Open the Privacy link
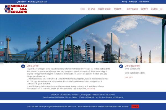Viewport: 166px width, 110px height. [124, 2]
